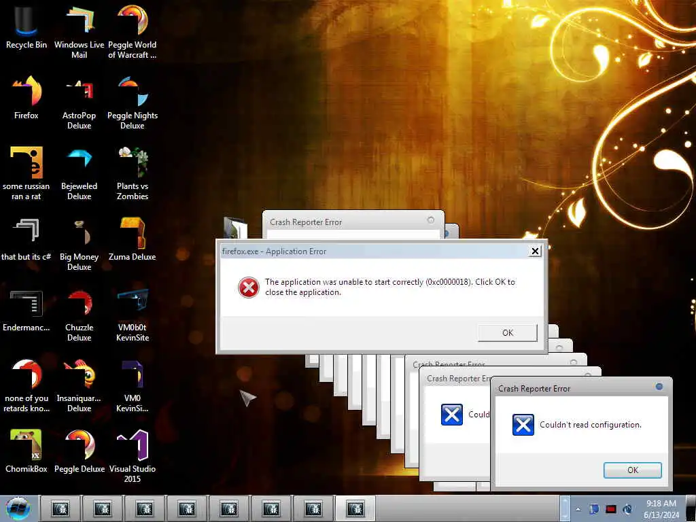Close the topmost-positioned Crash Reporter Error window above firefox dialog
Screen dimensions: 696x522
(x=430, y=220)
